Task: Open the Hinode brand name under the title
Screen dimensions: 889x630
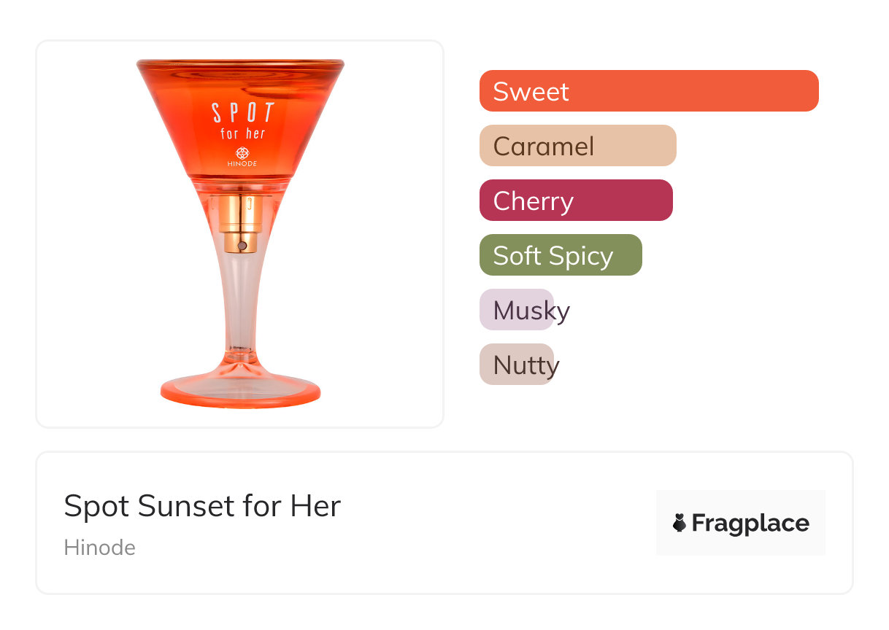Action: [99, 548]
